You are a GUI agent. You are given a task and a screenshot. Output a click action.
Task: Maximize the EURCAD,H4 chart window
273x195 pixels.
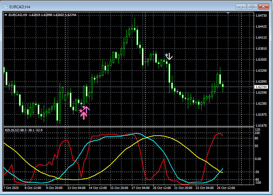pyautogui.click(x=252, y=6)
